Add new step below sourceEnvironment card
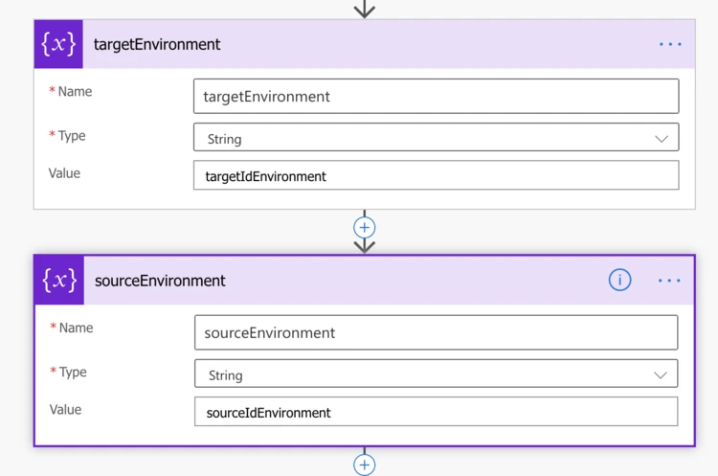Image resolution: width=718 pixels, height=476 pixels. tap(365, 465)
